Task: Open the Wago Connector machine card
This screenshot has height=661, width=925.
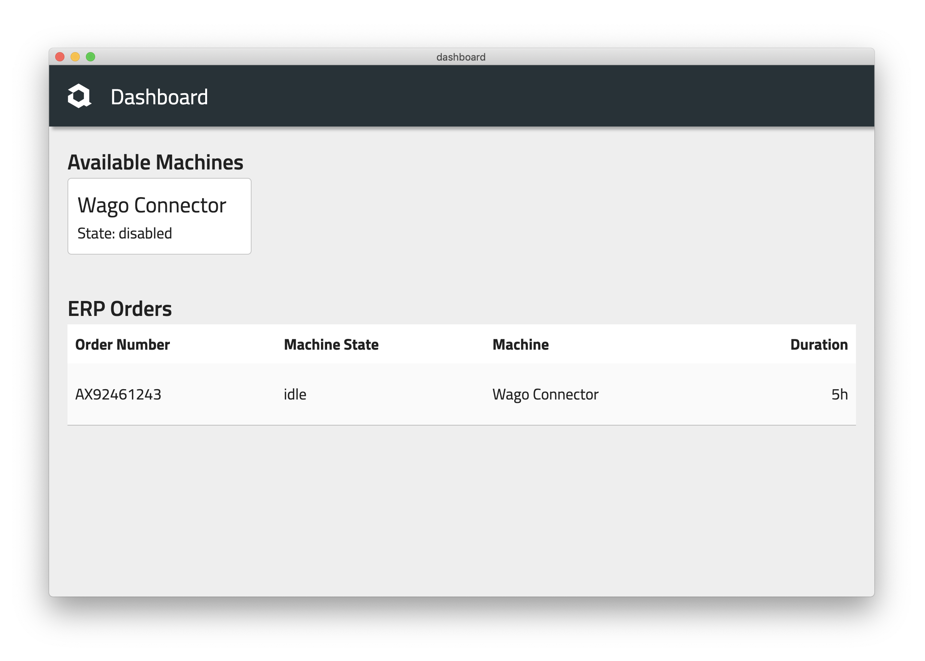Action: [159, 216]
